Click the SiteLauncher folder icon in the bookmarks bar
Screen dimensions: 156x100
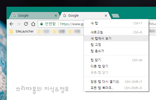click(11, 31)
